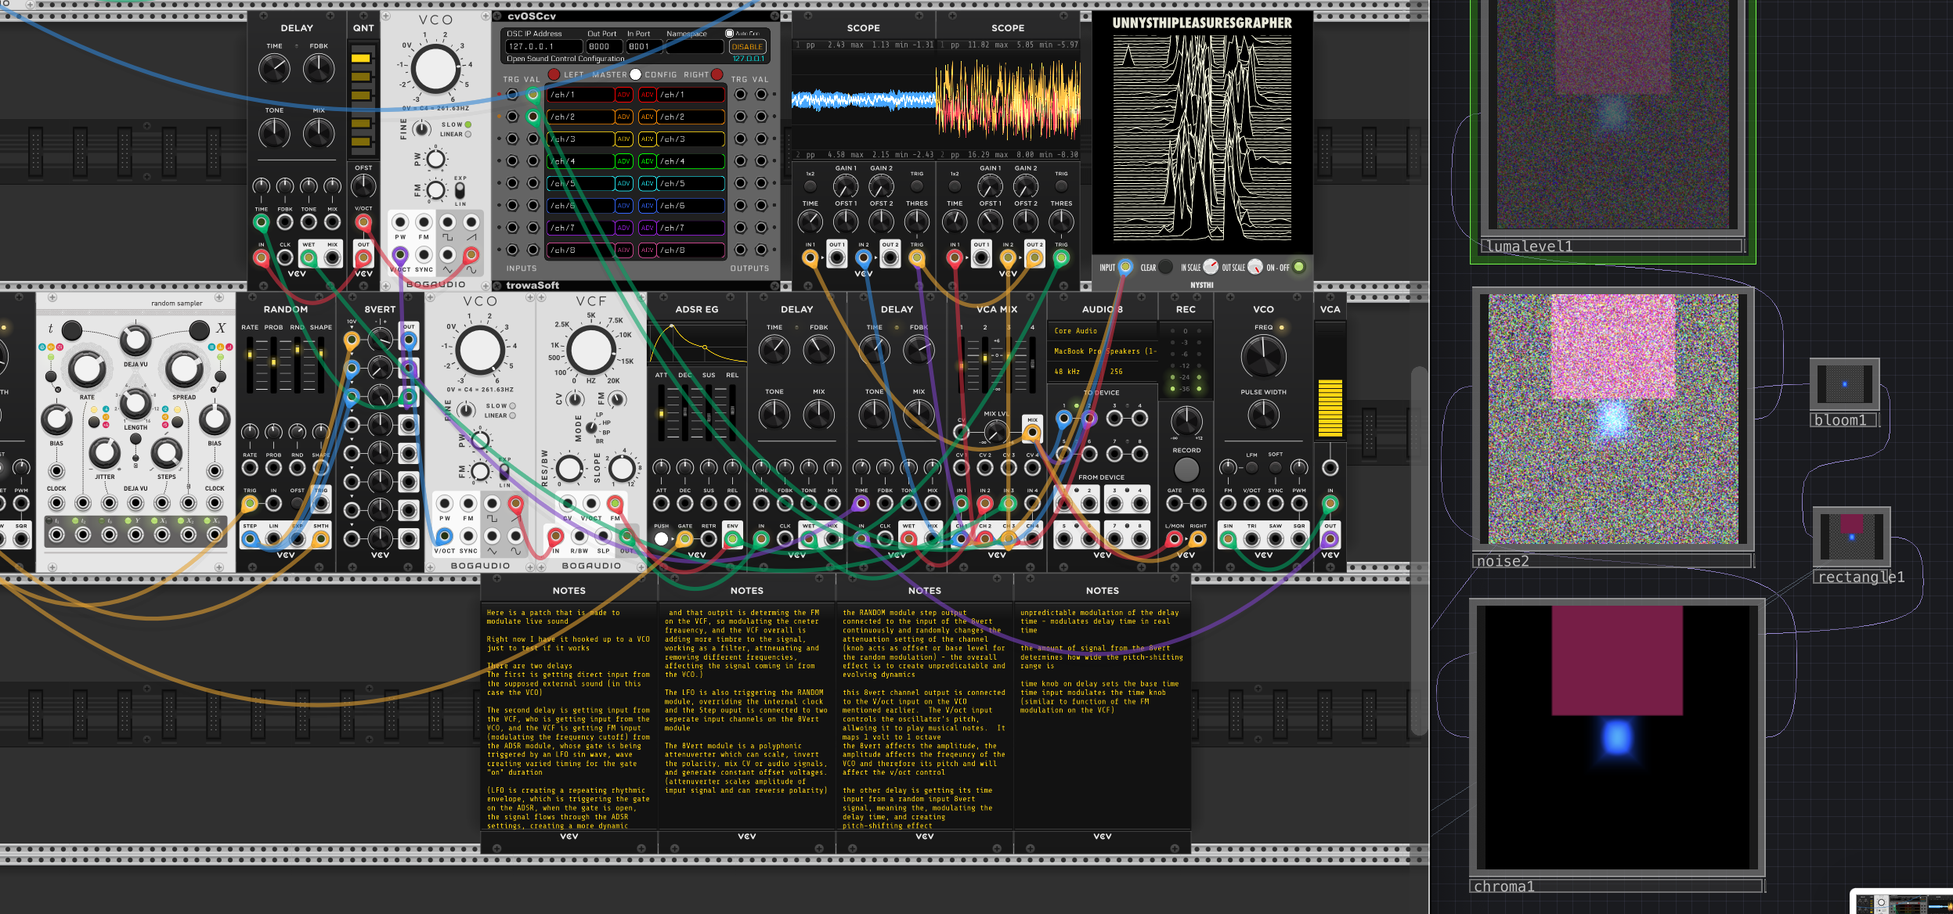The height and width of the screenshot is (914, 1953).
Task: Open MacBook Pro Speakers device dropdown
Action: 1102,351
